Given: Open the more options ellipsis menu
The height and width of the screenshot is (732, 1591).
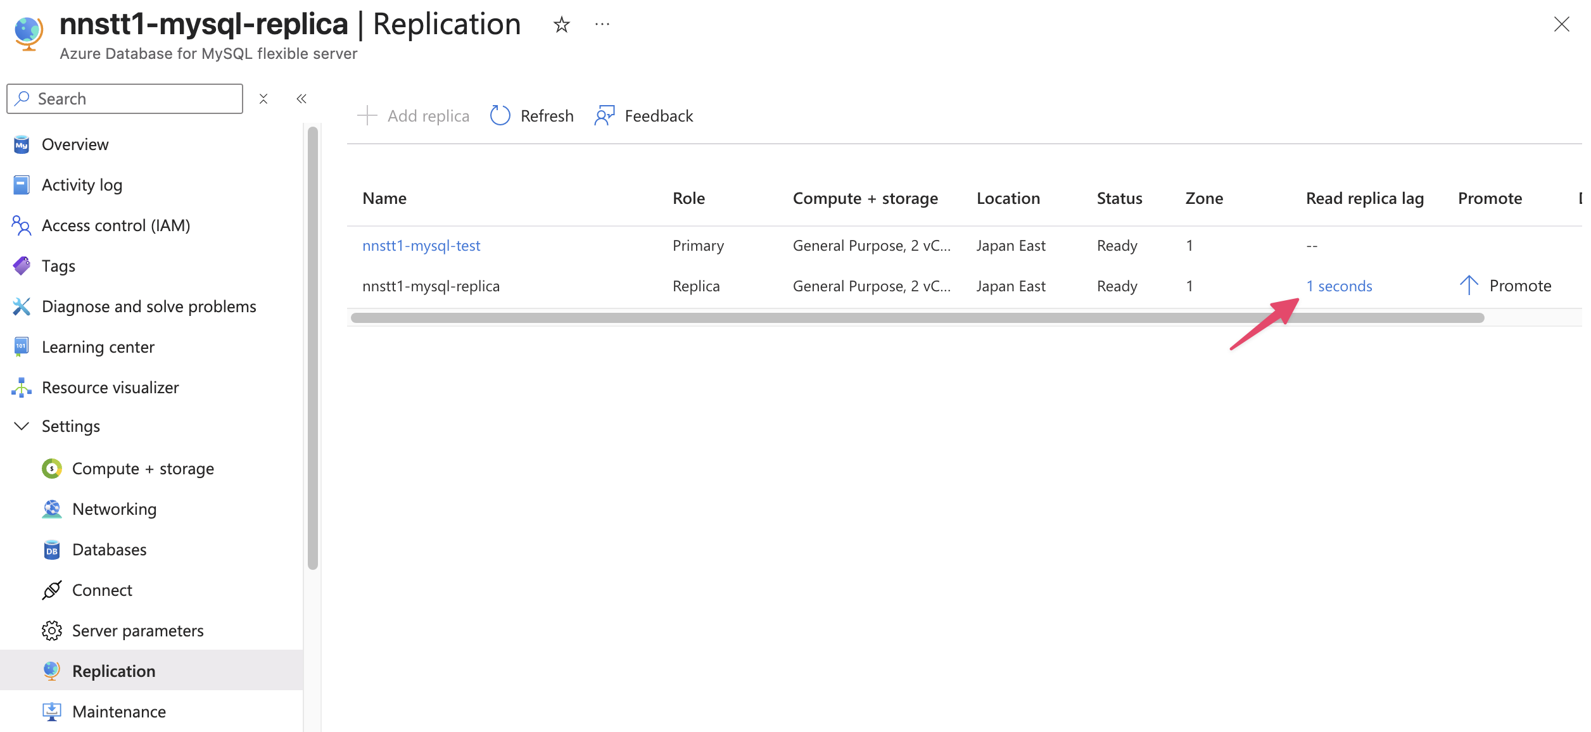Looking at the screenshot, I should [x=602, y=25].
